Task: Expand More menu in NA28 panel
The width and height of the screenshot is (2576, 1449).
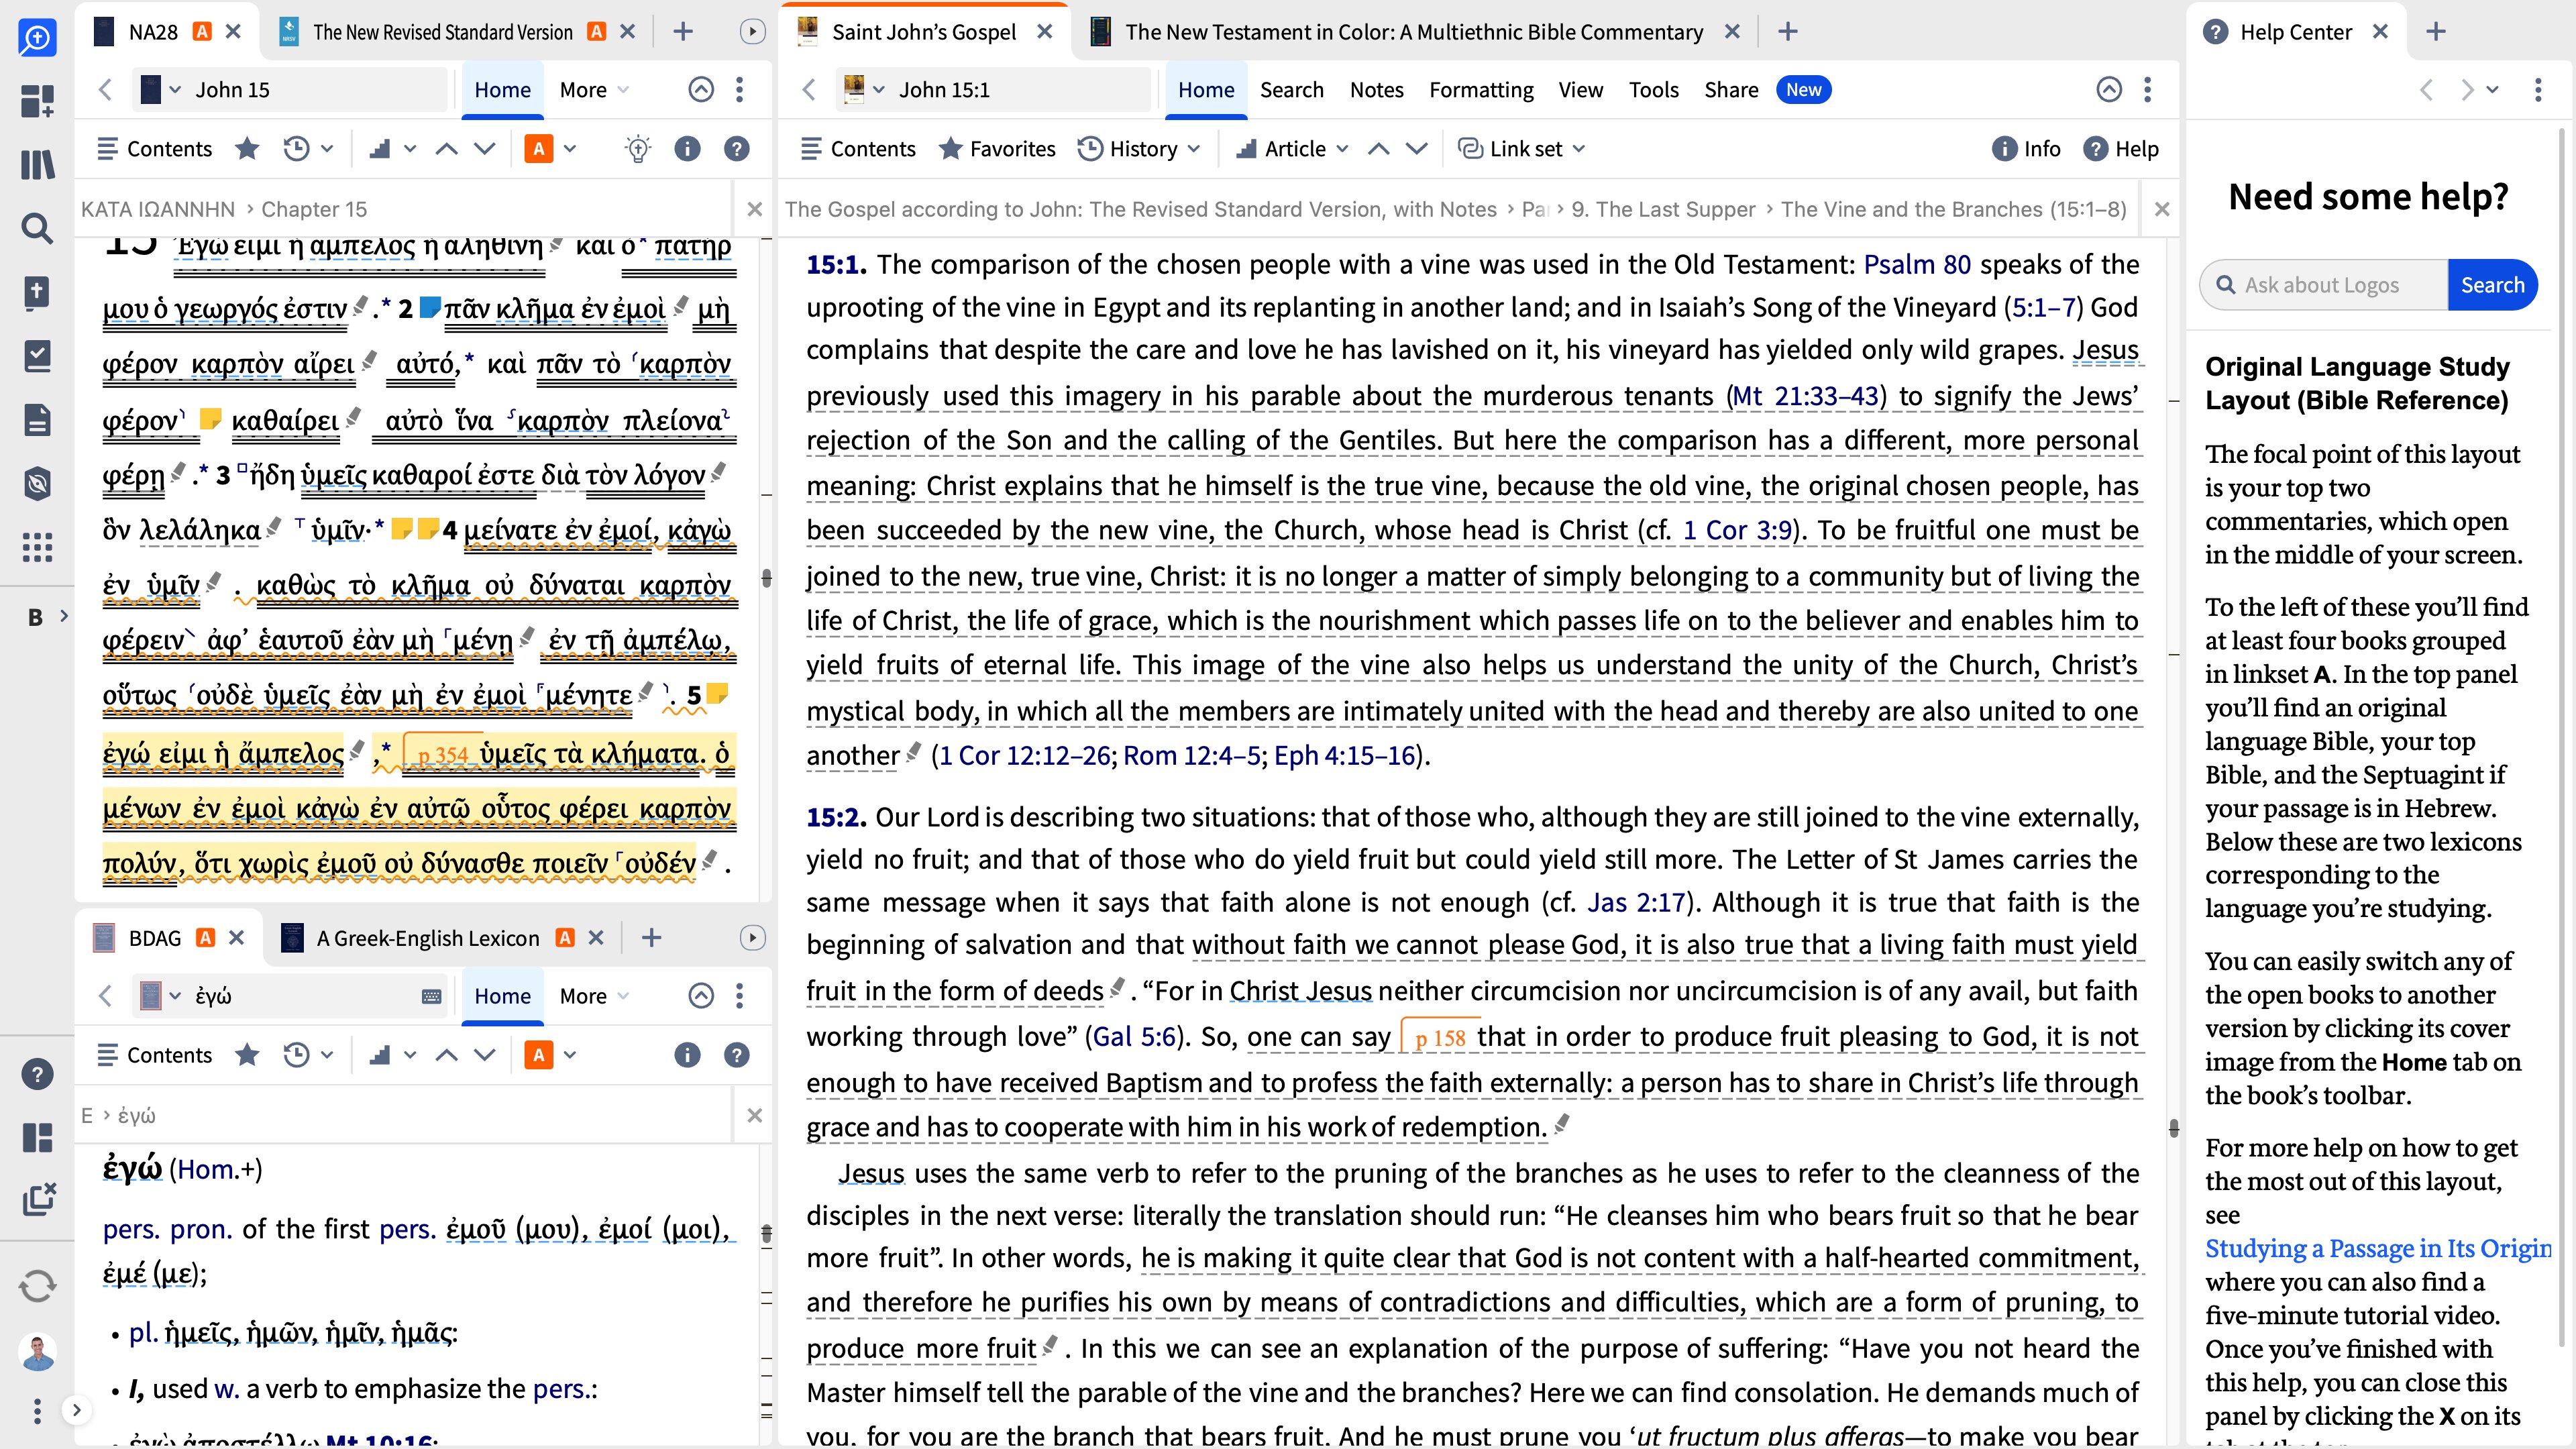Action: click(595, 90)
